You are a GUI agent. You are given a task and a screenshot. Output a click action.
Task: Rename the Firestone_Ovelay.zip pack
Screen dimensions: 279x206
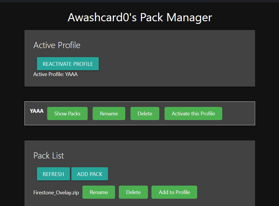(x=99, y=192)
